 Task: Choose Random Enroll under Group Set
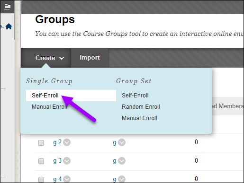tap(141, 107)
